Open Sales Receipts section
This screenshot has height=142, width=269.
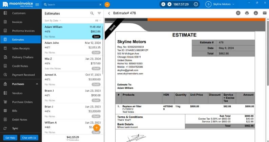click(21, 48)
